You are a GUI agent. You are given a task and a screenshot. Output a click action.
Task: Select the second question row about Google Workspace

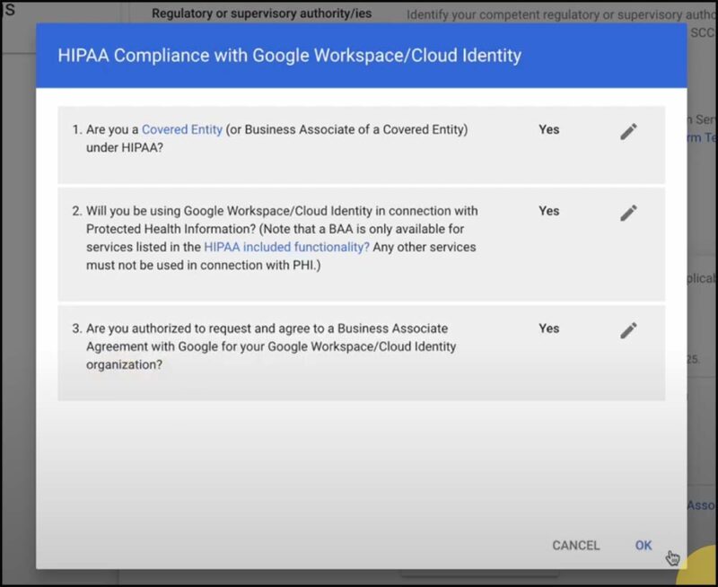(x=314, y=238)
